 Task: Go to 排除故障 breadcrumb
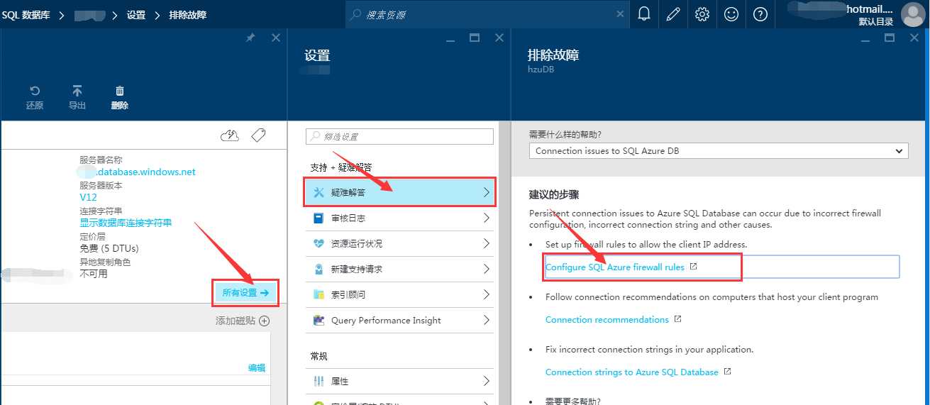coord(188,14)
